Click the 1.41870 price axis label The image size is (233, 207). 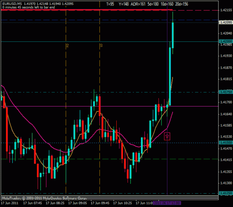click(226, 68)
